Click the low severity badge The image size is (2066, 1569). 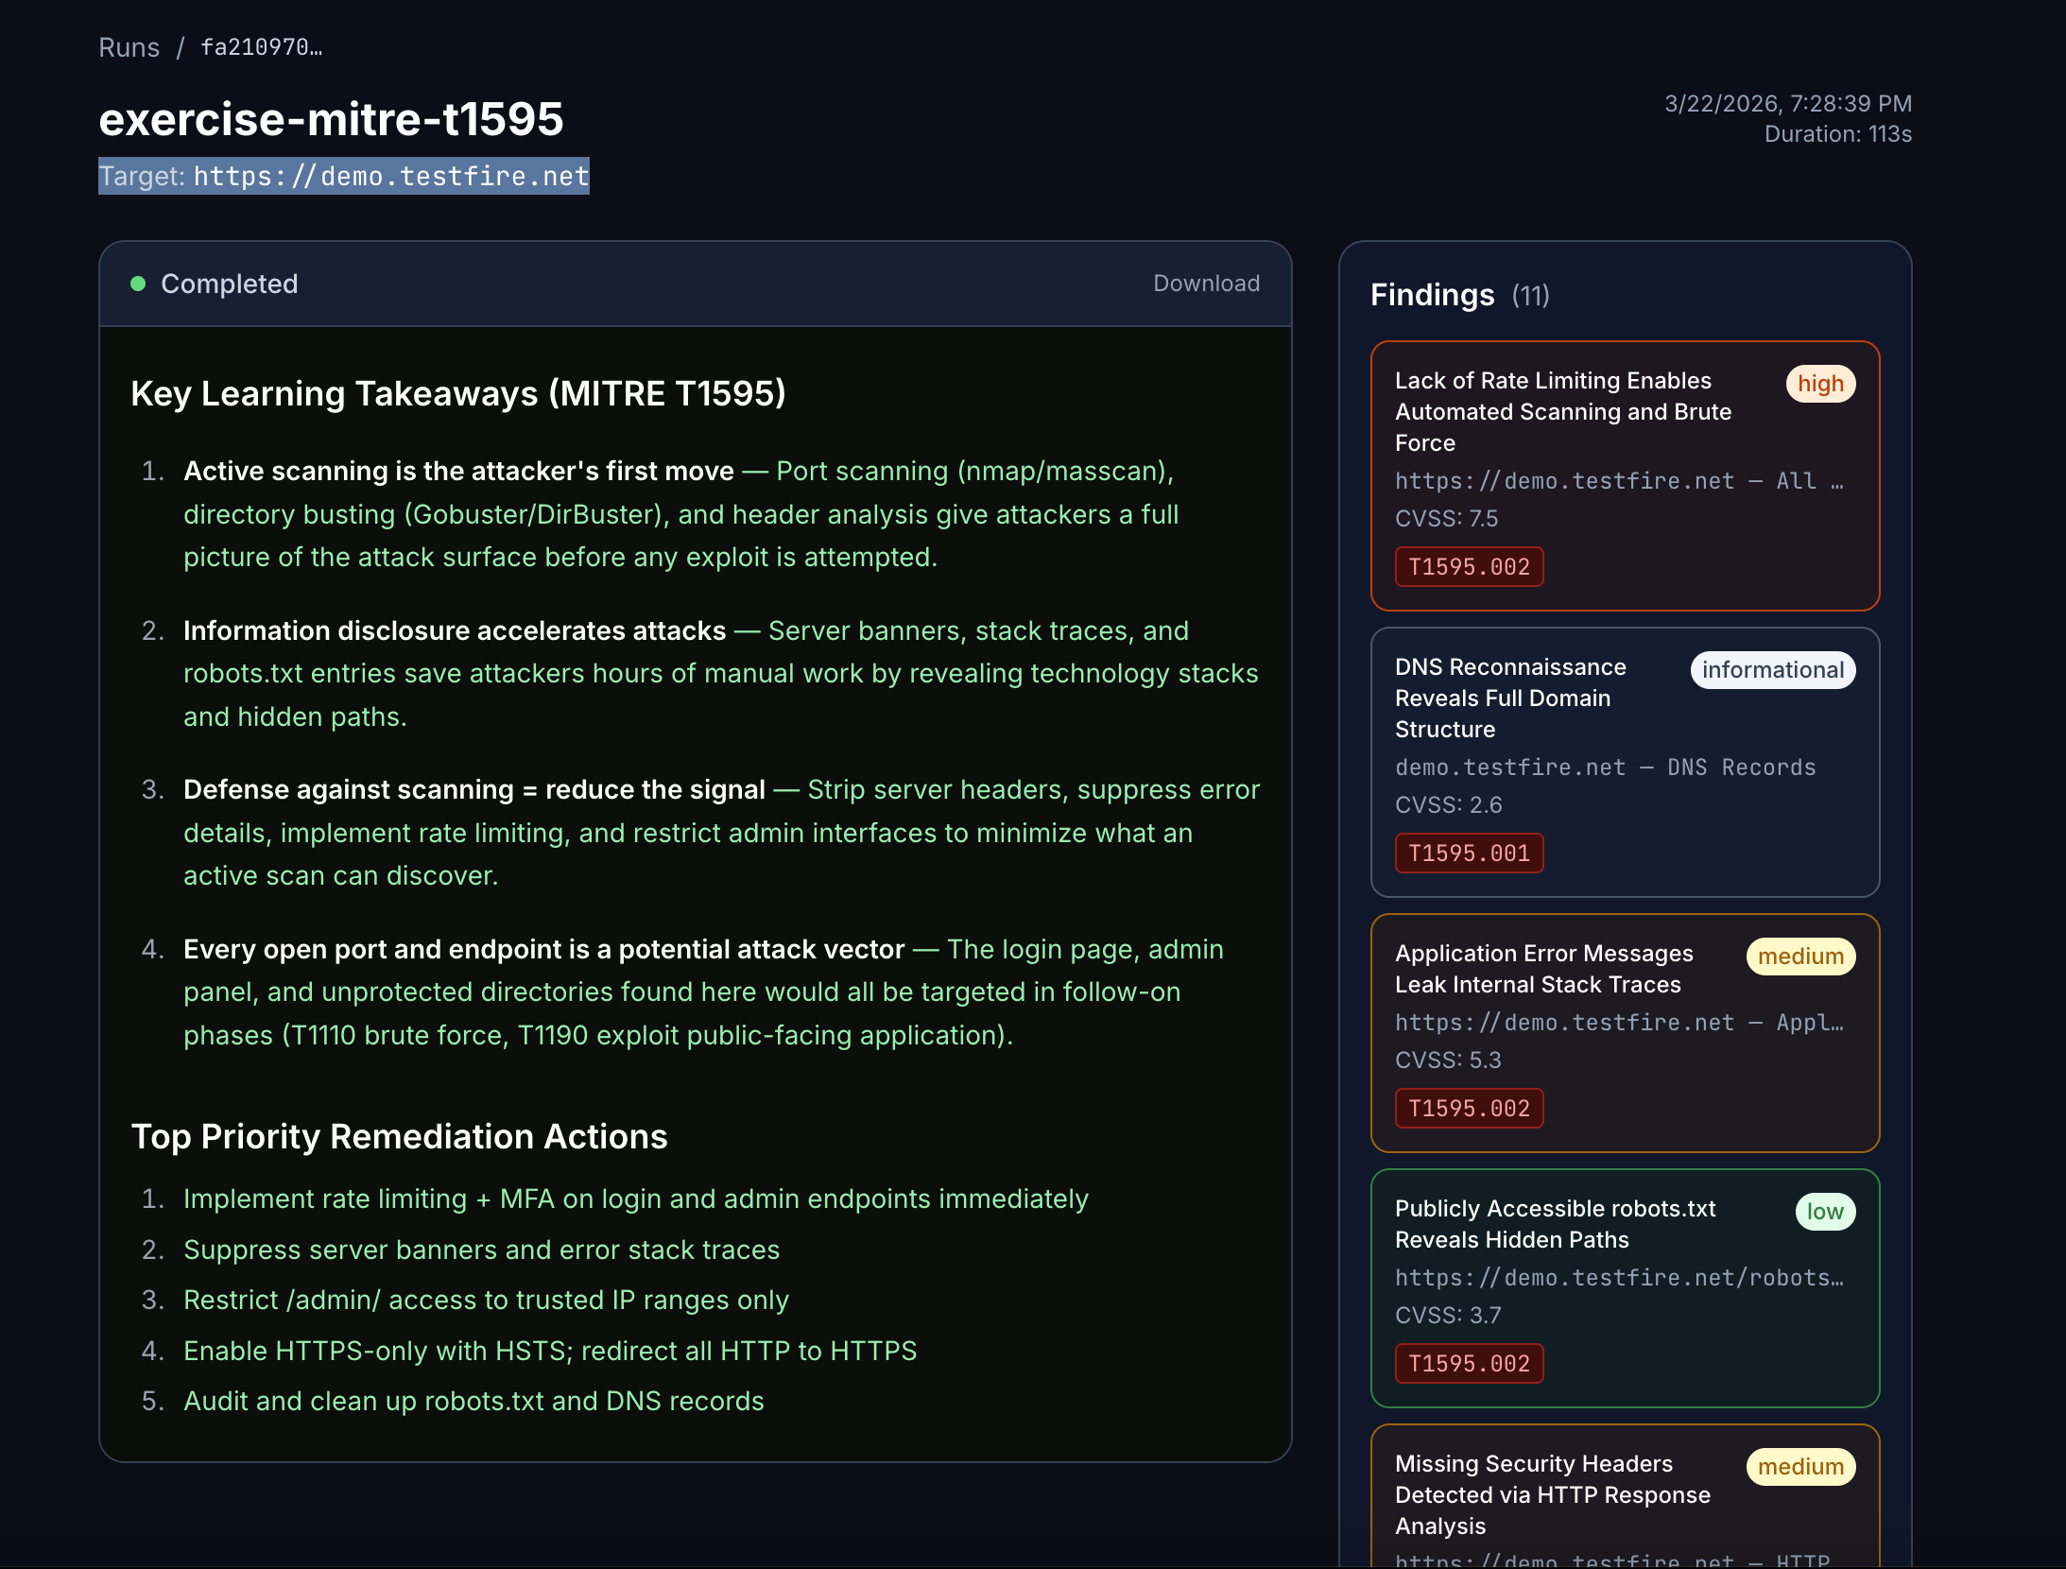pyautogui.click(x=1825, y=1212)
